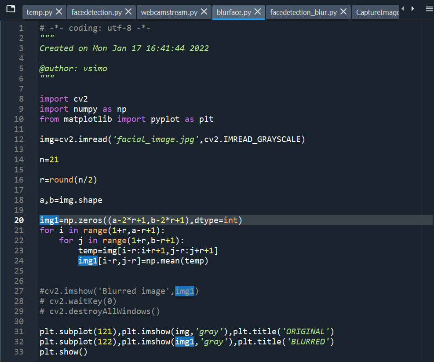Click 'cv2.IMREAD_GRAYSCALE' in line 12
434x362 pixels.
pos(252,139)
